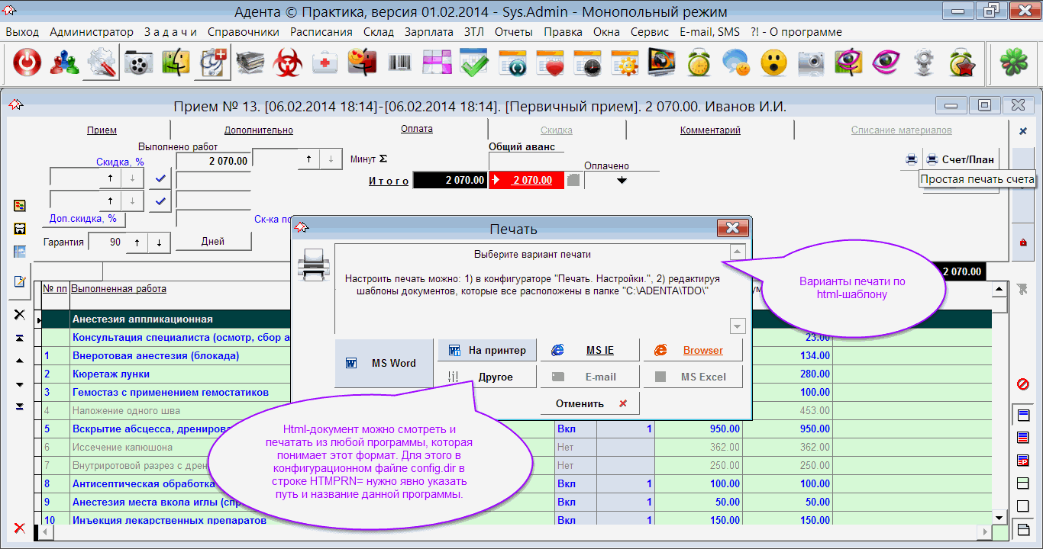This screenshot has height=549, width=1043.
Task: Click the red power exit icon
Action: point(27,63)
